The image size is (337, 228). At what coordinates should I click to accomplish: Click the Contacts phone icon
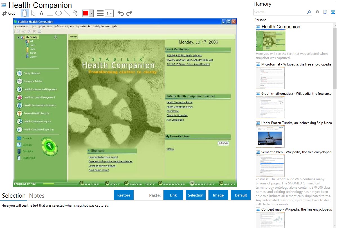point(19,138)
